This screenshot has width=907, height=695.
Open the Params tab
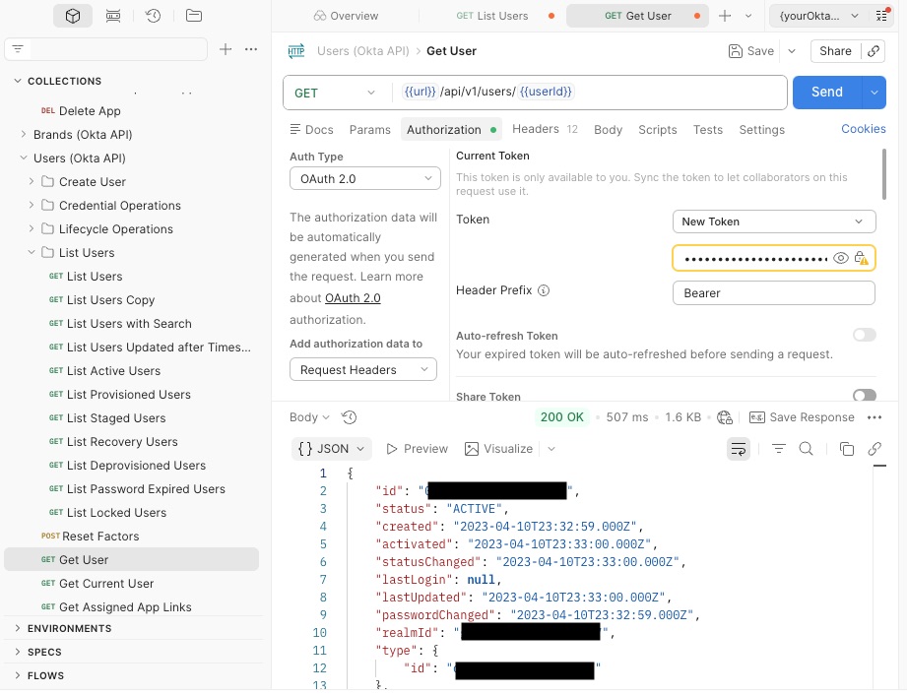(x=369, y=130)
